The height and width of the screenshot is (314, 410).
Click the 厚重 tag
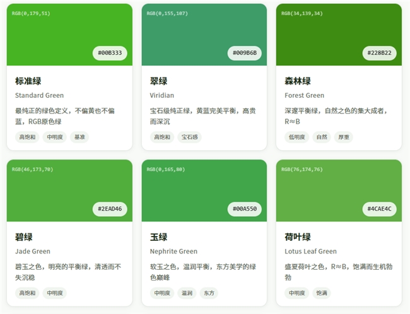[344, 137]
